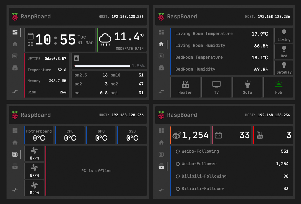Click the bar chart icon above usage bar

77,58
